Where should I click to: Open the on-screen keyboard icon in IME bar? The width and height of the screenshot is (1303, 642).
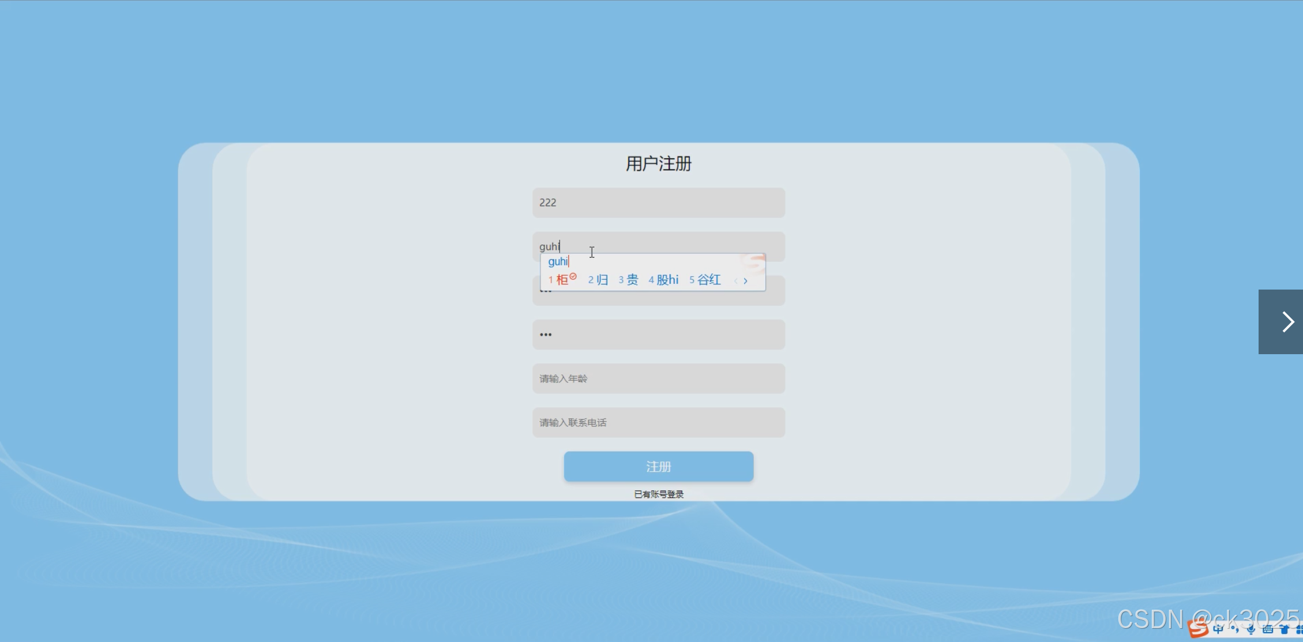(1267, 630)
